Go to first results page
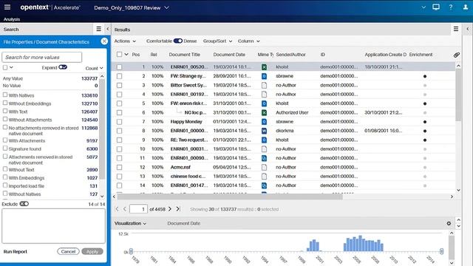The image size is (473, 266). tap(117, 208)
